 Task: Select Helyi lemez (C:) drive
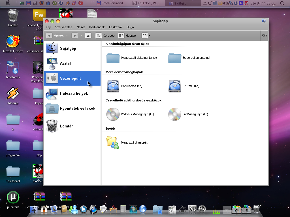point(125,86)
